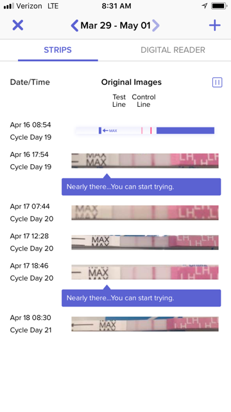Open the Apr 16 08:54 reference strip diagram
The height and width of the screenshot is (412, 231).
click(x=145, y=130)
